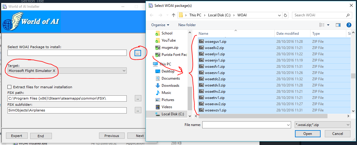The height and width of the screenshot is (145, 357).
Task: Cancel the package selection dialog
Action: [x=337, y=134]
